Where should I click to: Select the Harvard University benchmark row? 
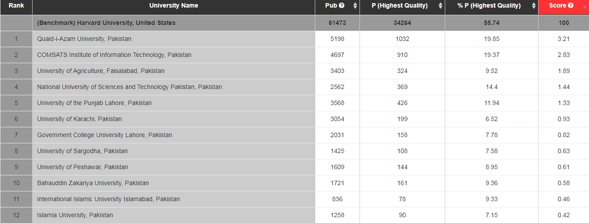pyautogui.click(x=294, y=23)
